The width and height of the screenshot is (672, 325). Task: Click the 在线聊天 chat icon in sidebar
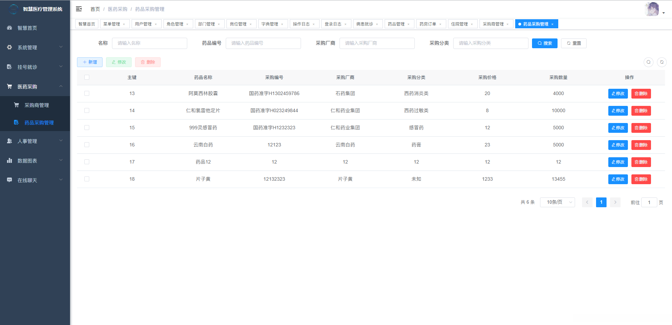tap(9, 180)
